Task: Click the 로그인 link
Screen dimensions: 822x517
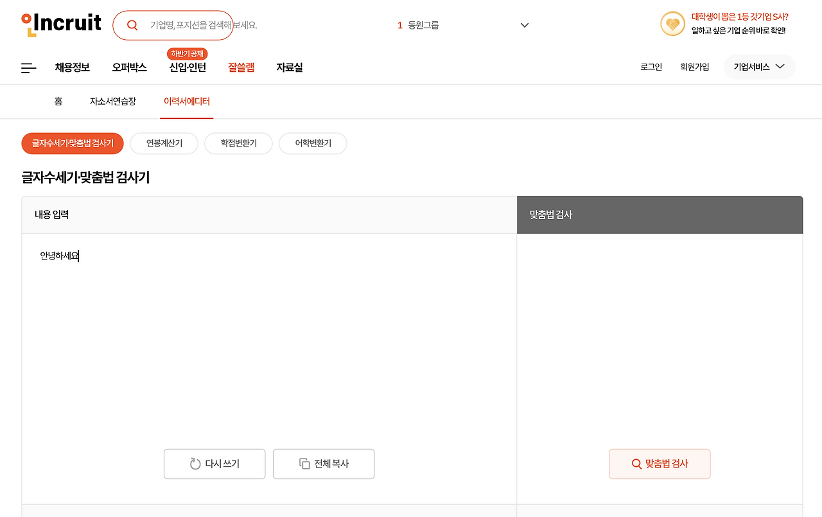Action: click(651, 67)
